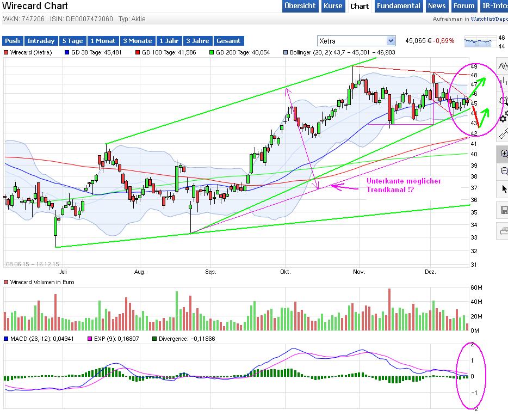Image resolution: width=508 pixels, height=416 pixels.
Task: Select the Chart tab
Action: pos(360,6)
